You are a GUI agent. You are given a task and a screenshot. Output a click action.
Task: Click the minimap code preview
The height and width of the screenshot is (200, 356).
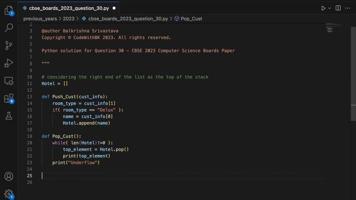click(x=334, y=28)
